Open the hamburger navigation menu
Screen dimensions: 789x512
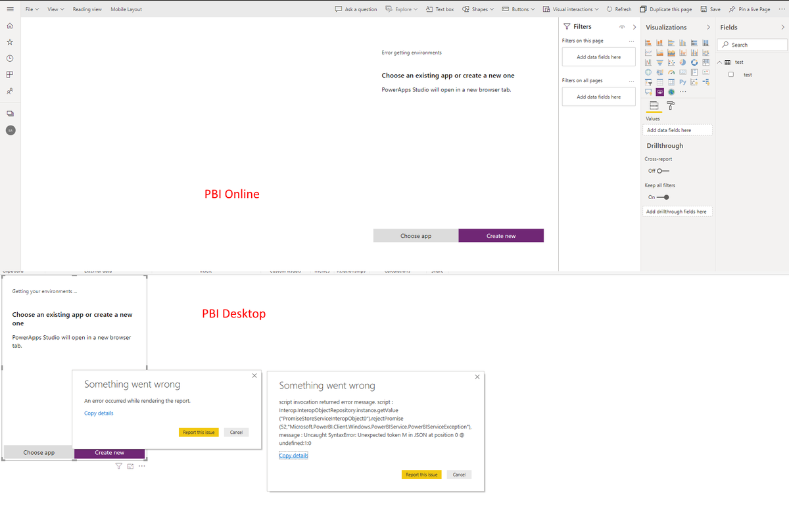pos(9,9)
